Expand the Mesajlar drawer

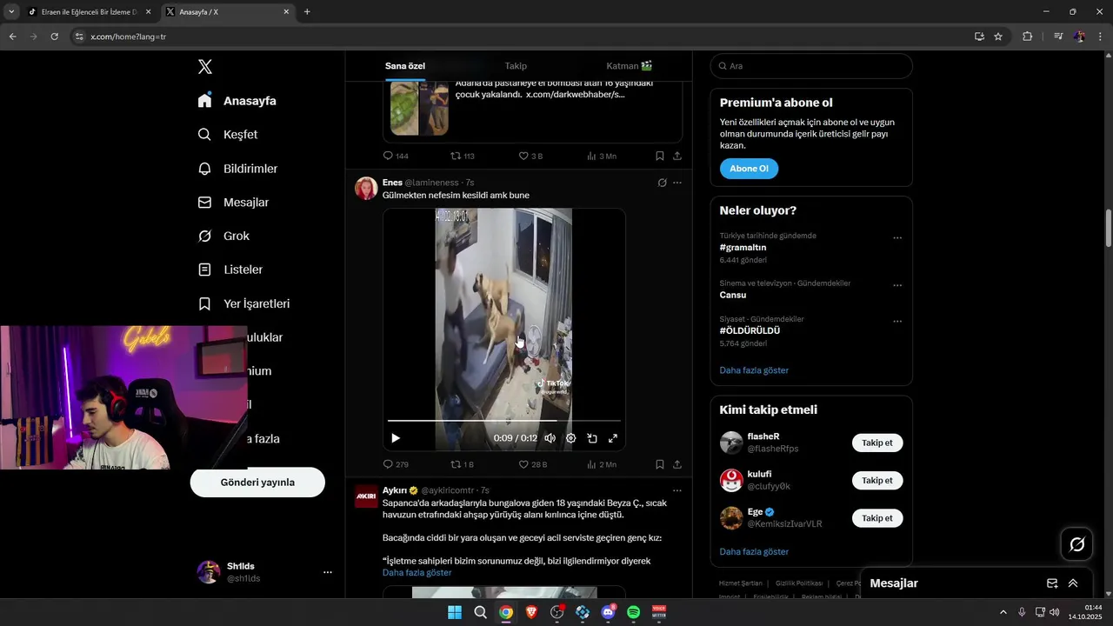[1073, 583]
